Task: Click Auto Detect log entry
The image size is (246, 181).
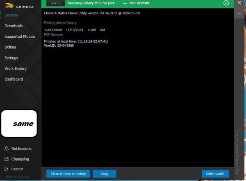Action: pos(75,30)
